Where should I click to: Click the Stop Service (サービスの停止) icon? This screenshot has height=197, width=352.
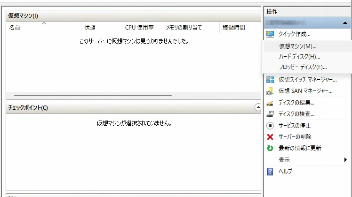point(270,126)
